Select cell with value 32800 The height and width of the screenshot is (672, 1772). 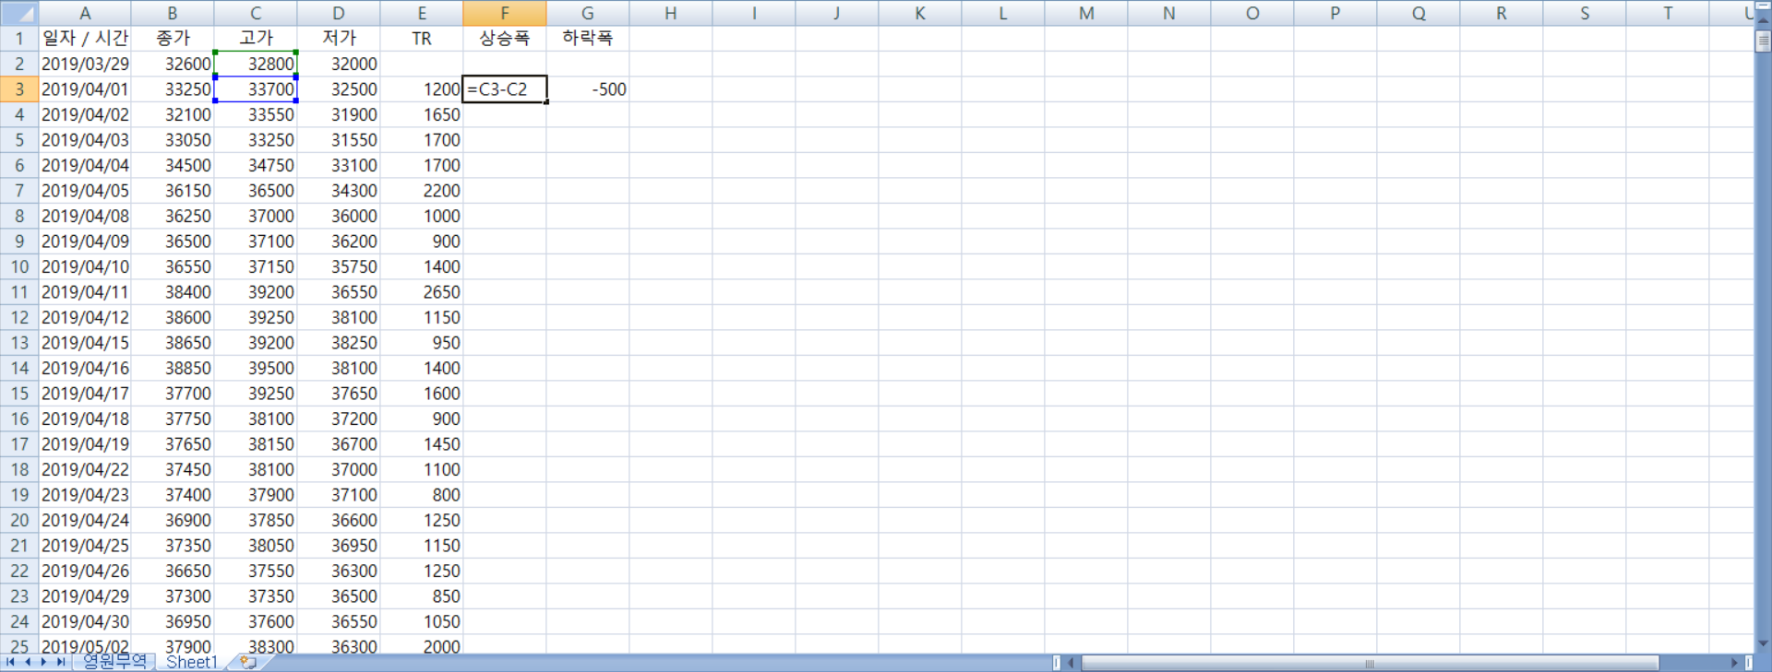(256, 64)
